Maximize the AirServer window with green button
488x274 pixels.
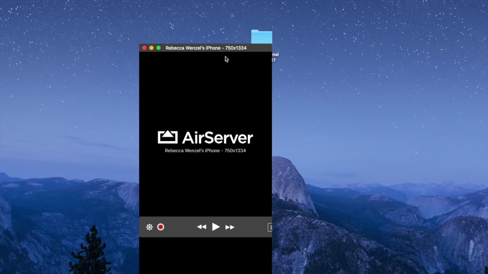[x=159, y=48]
